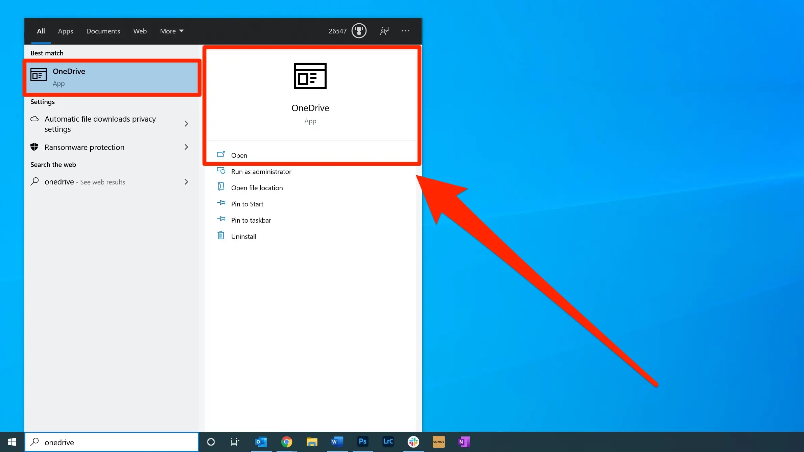Click the feedback person icon in the header

384,31
